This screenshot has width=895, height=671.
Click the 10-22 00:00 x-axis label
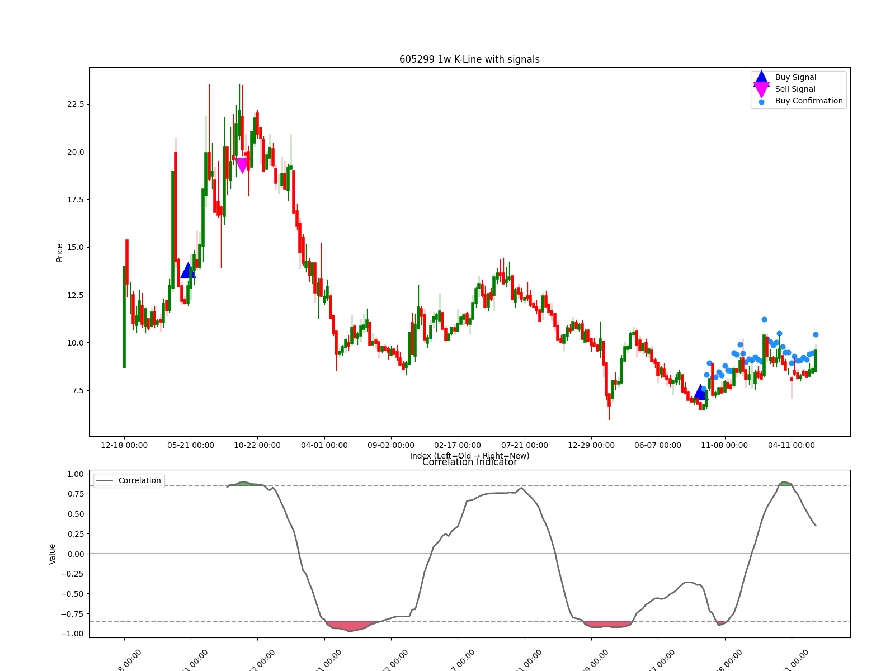pos(257,446)
